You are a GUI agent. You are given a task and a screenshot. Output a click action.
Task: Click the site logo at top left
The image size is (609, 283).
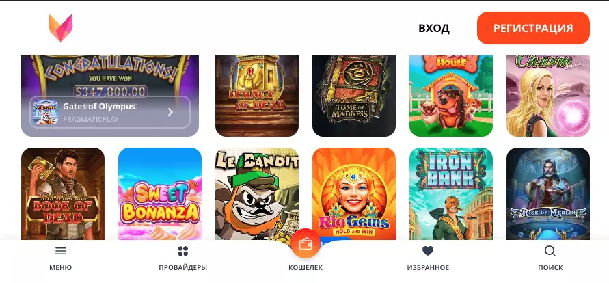(x=61, y=27)
